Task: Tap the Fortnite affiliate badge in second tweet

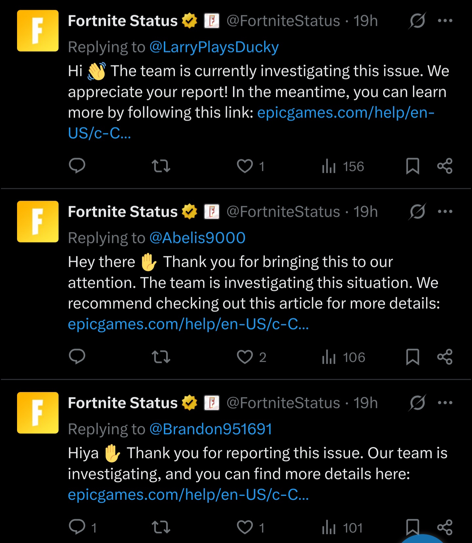Action: point(212,212)
